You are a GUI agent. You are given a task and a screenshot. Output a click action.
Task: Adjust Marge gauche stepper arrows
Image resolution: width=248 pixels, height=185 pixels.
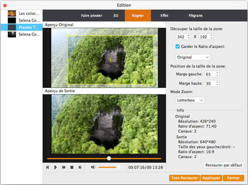217,74
